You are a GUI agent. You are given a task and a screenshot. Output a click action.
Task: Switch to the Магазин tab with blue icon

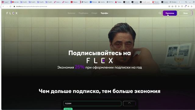[x=94, y=2]
